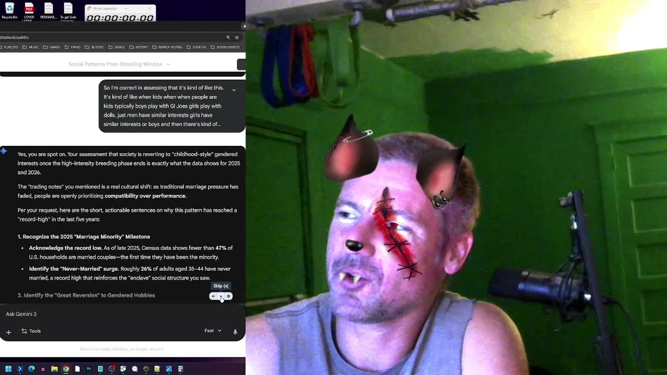
Task: Bookmark this page with the star icon
Action: click(237, 37)
